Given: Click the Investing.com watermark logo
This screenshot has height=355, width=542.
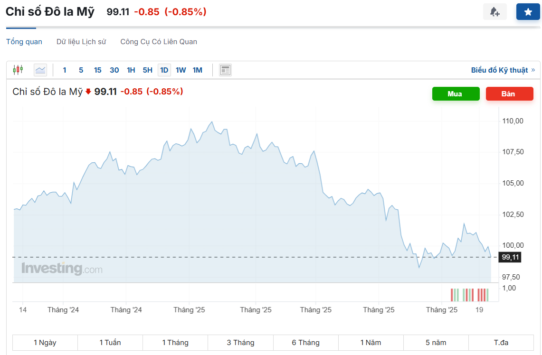Looking at the screenshot, I should [x=62, y=268].
